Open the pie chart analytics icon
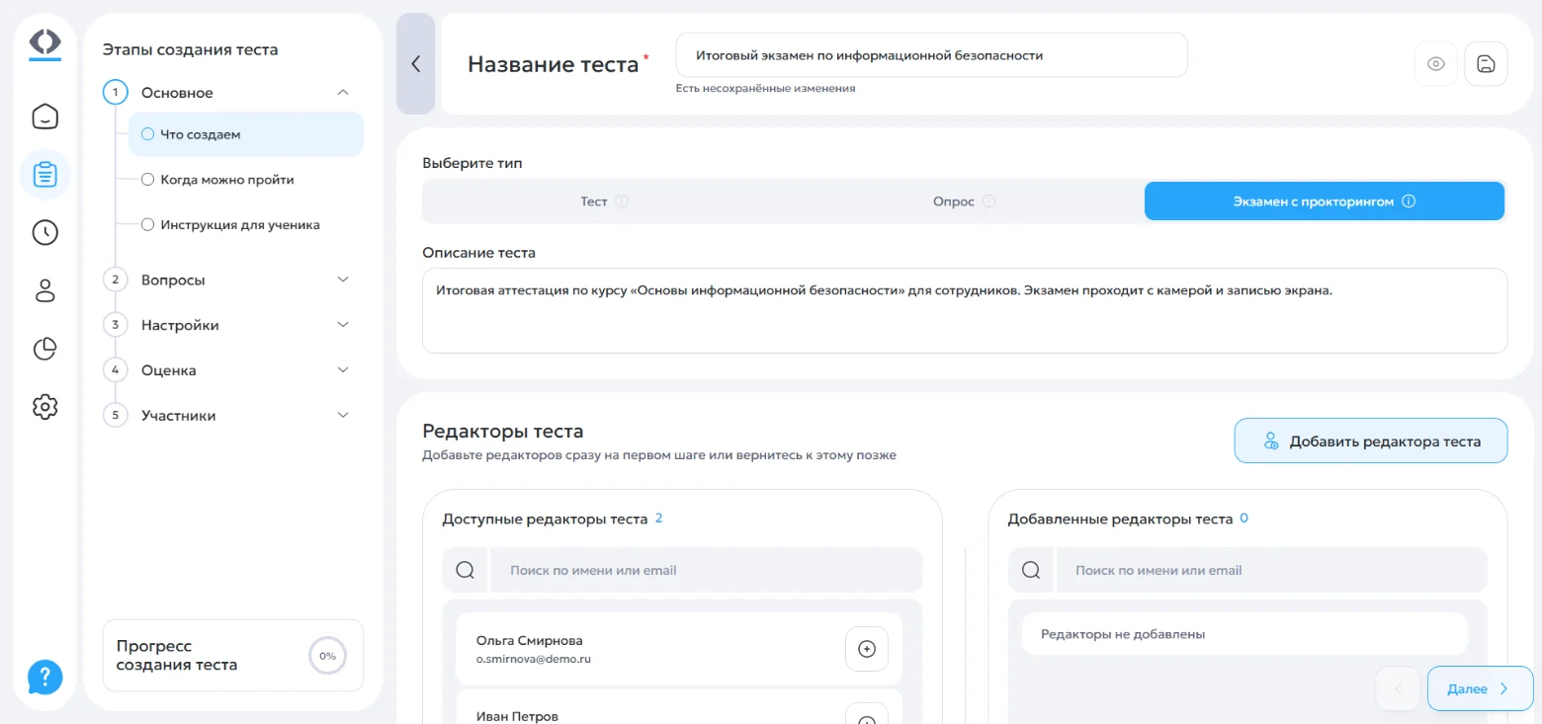Screen dimensions: 1542x724 45,349
